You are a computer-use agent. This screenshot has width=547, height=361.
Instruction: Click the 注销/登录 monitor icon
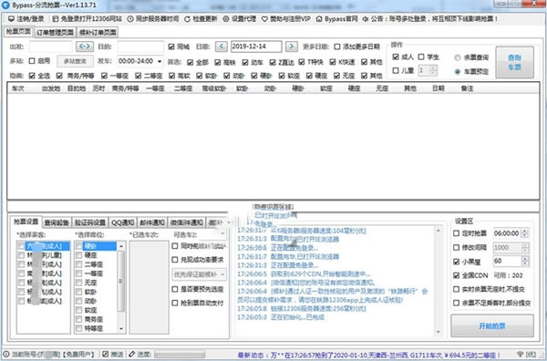click(x=11, y=19)
